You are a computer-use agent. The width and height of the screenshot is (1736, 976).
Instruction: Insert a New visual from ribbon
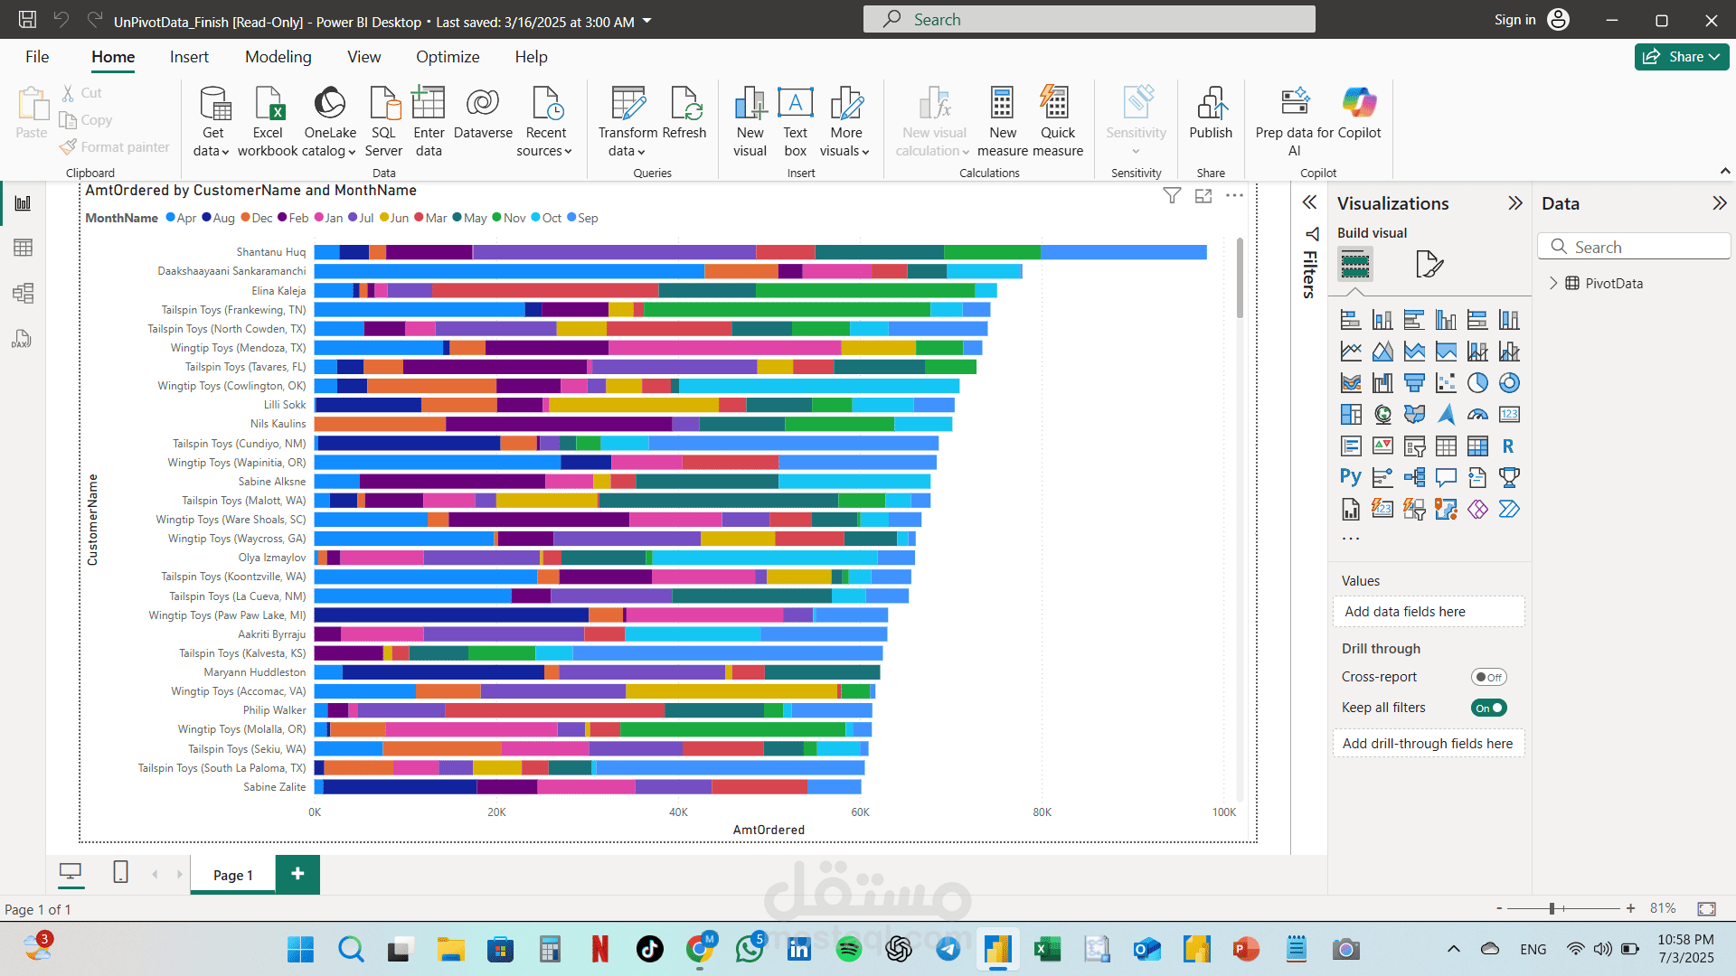[x=750, y=122]
